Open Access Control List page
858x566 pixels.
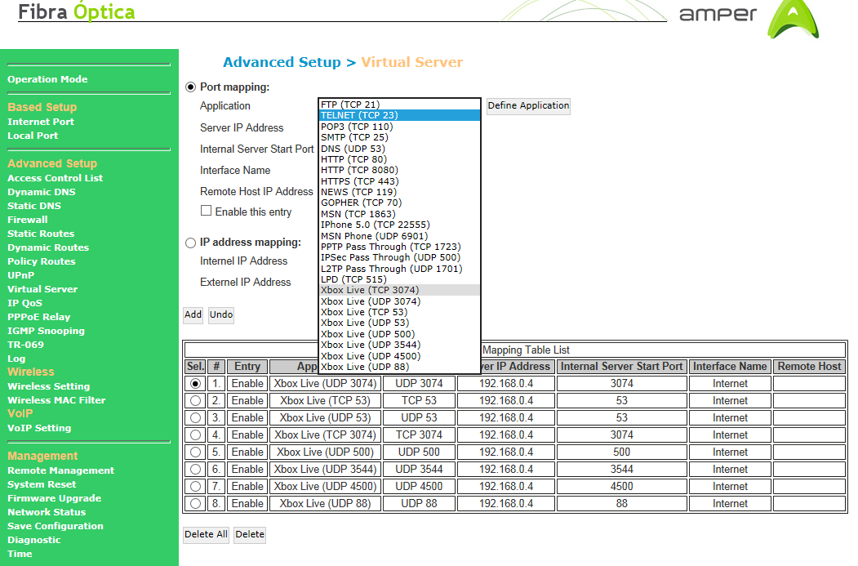pyautogui.click(x=56, y=178)
